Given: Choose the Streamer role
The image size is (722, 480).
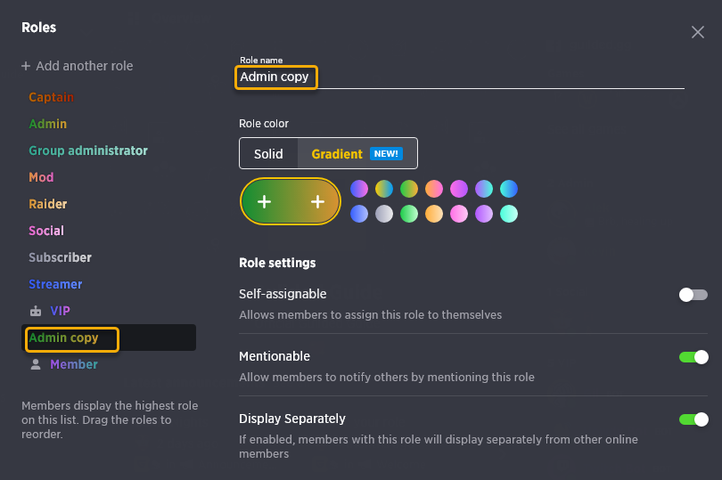Looking at the screenshot, I should (x=55, y=284).
